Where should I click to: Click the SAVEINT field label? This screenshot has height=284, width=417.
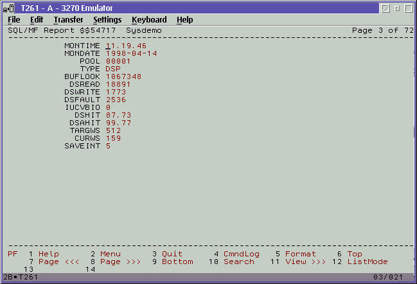pyautogui.click(x=82, y=146)
